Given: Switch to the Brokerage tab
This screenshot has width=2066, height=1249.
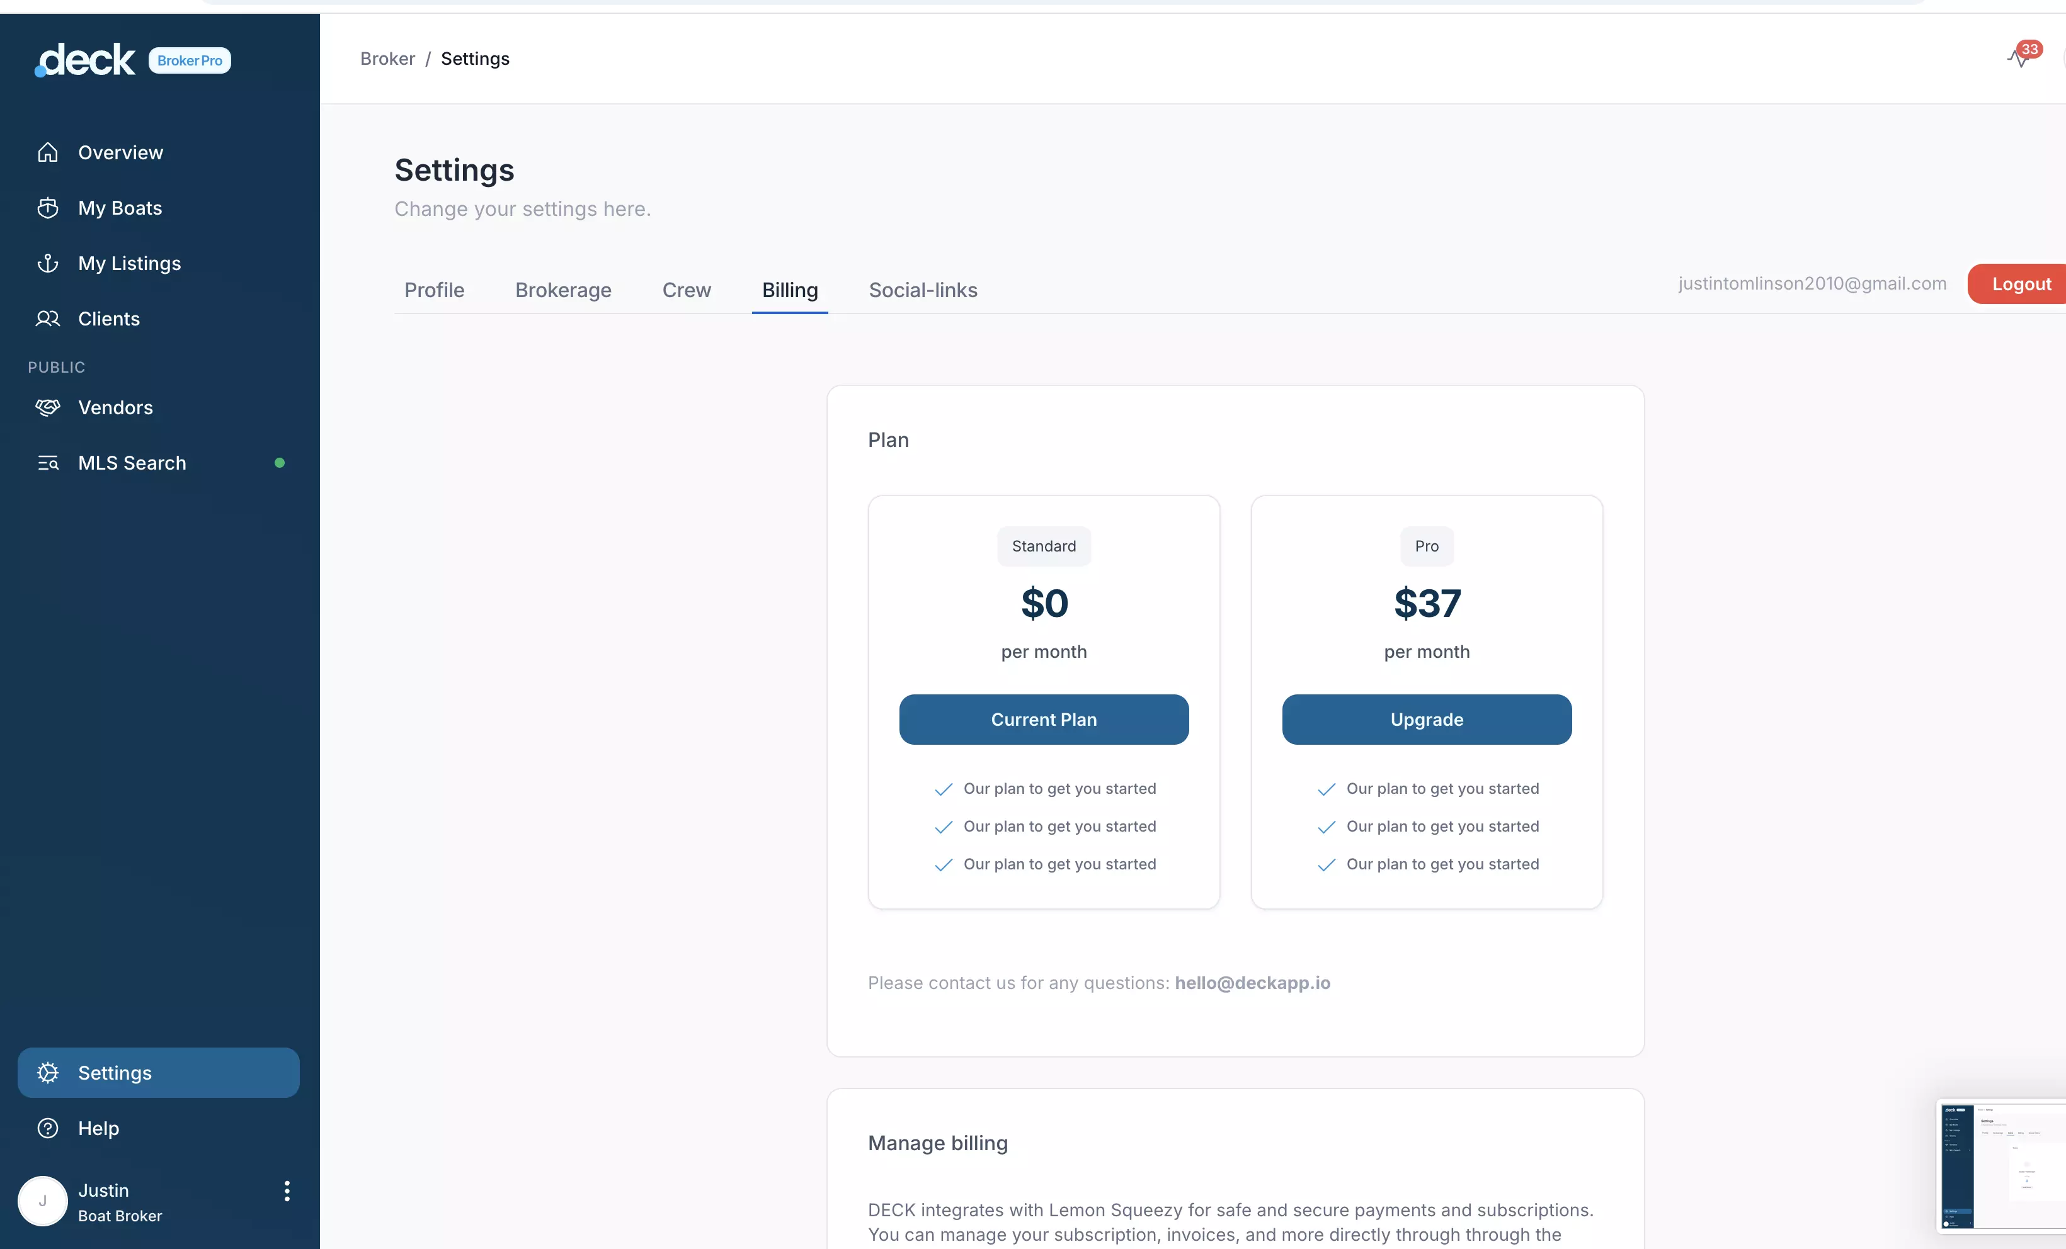Looking at the screenshot, I should tap(564, 290).
